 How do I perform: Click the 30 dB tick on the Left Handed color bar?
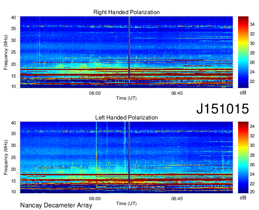[x=252, y=145]
